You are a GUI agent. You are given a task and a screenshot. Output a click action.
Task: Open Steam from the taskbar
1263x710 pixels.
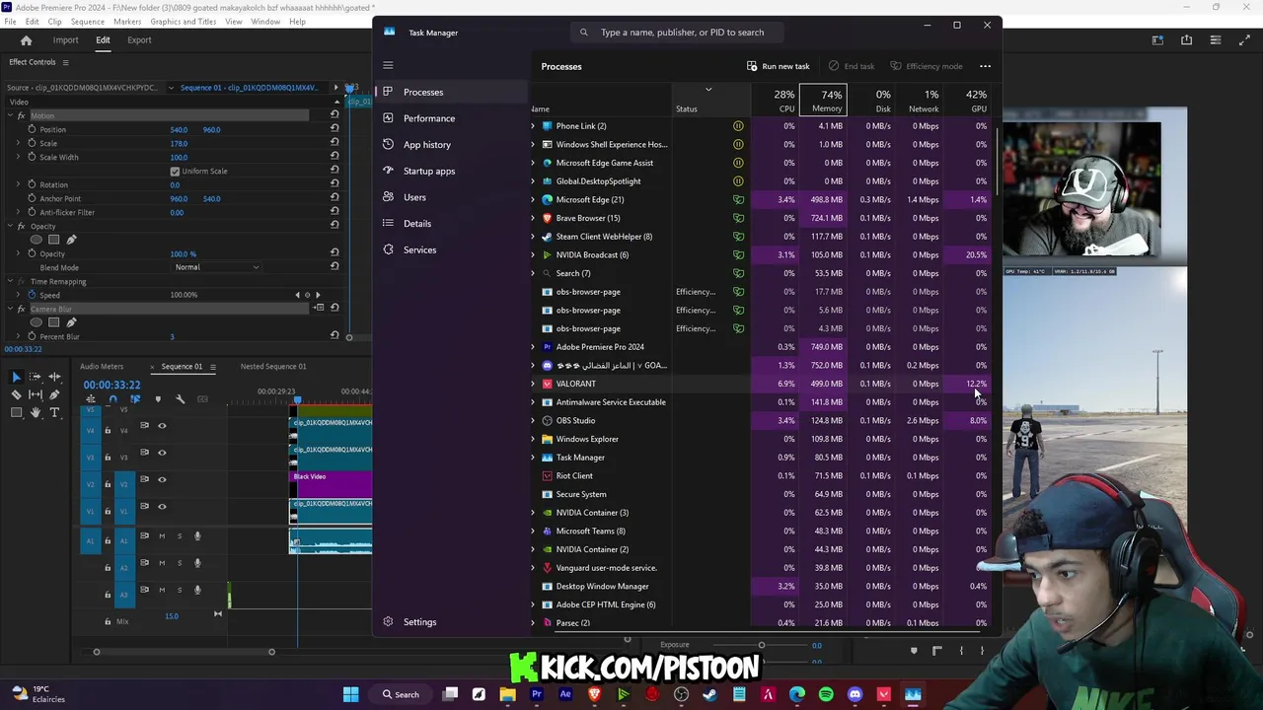pos(709,694)
